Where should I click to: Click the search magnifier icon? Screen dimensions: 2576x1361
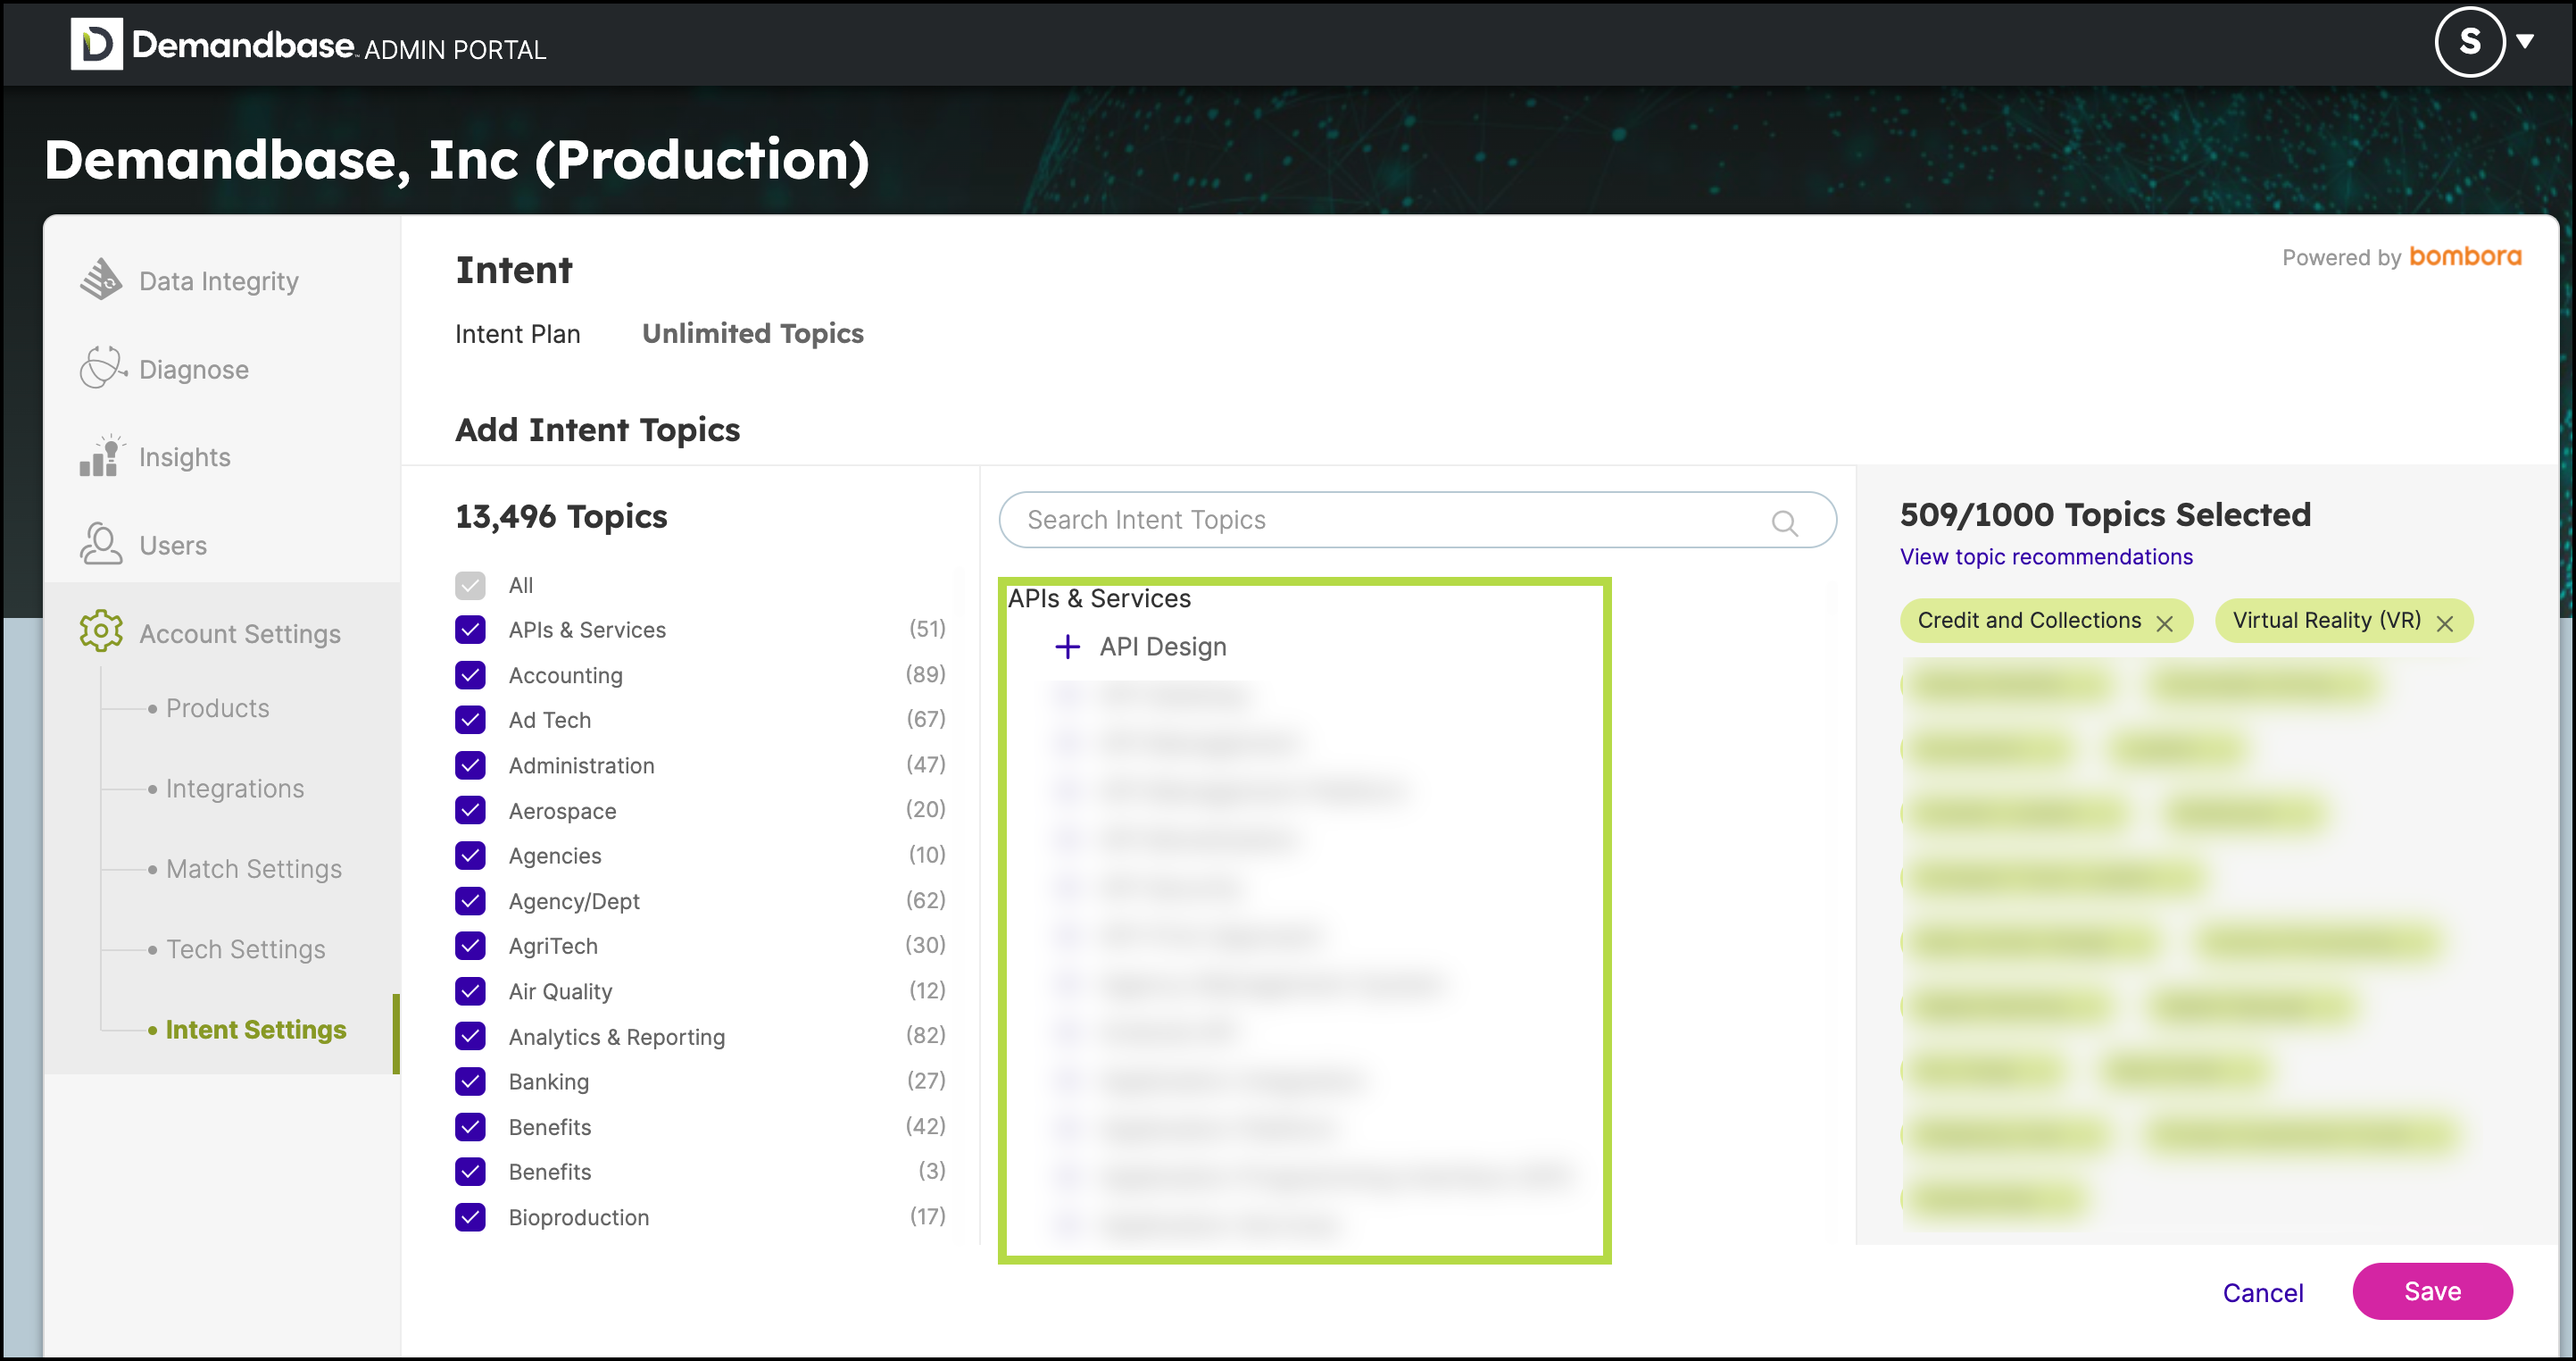coord(1784,522)
